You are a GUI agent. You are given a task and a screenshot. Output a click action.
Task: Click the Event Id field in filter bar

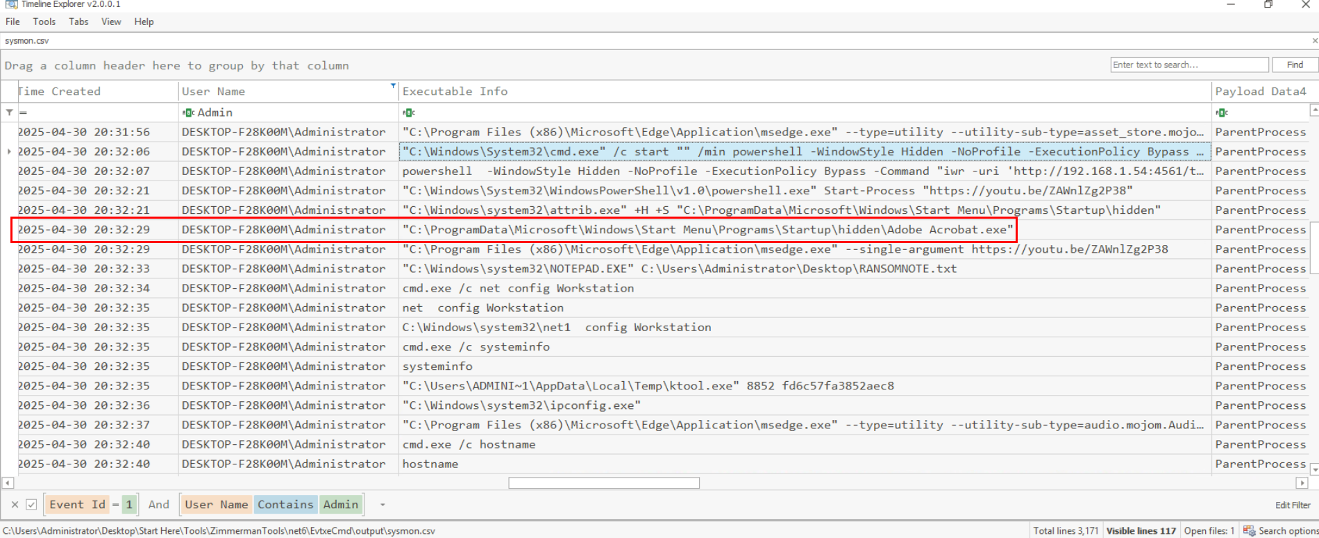tap(77, 505)
